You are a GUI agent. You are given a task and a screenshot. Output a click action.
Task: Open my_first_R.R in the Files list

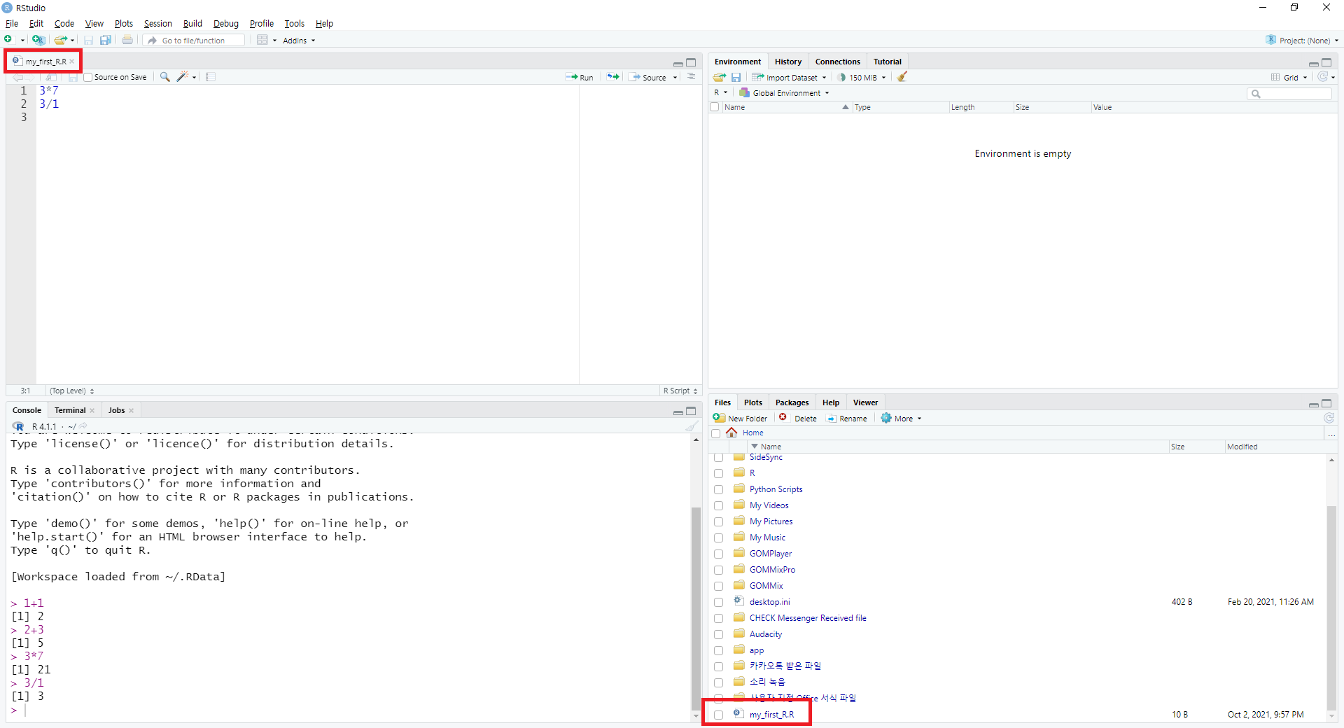coord(771,715)
